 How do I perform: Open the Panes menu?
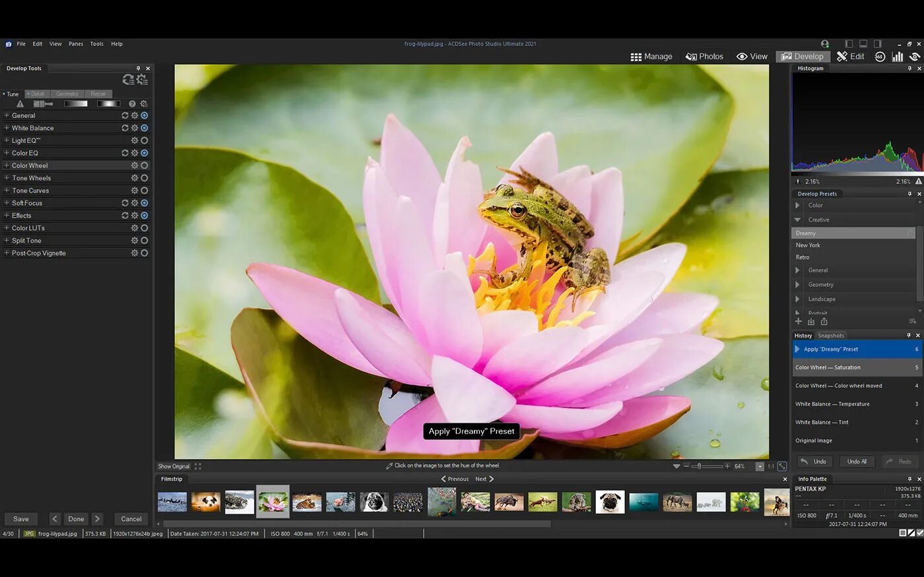click(76, 44)
